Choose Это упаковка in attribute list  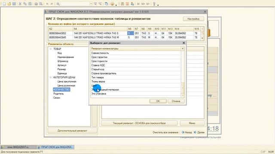point(136,94)
